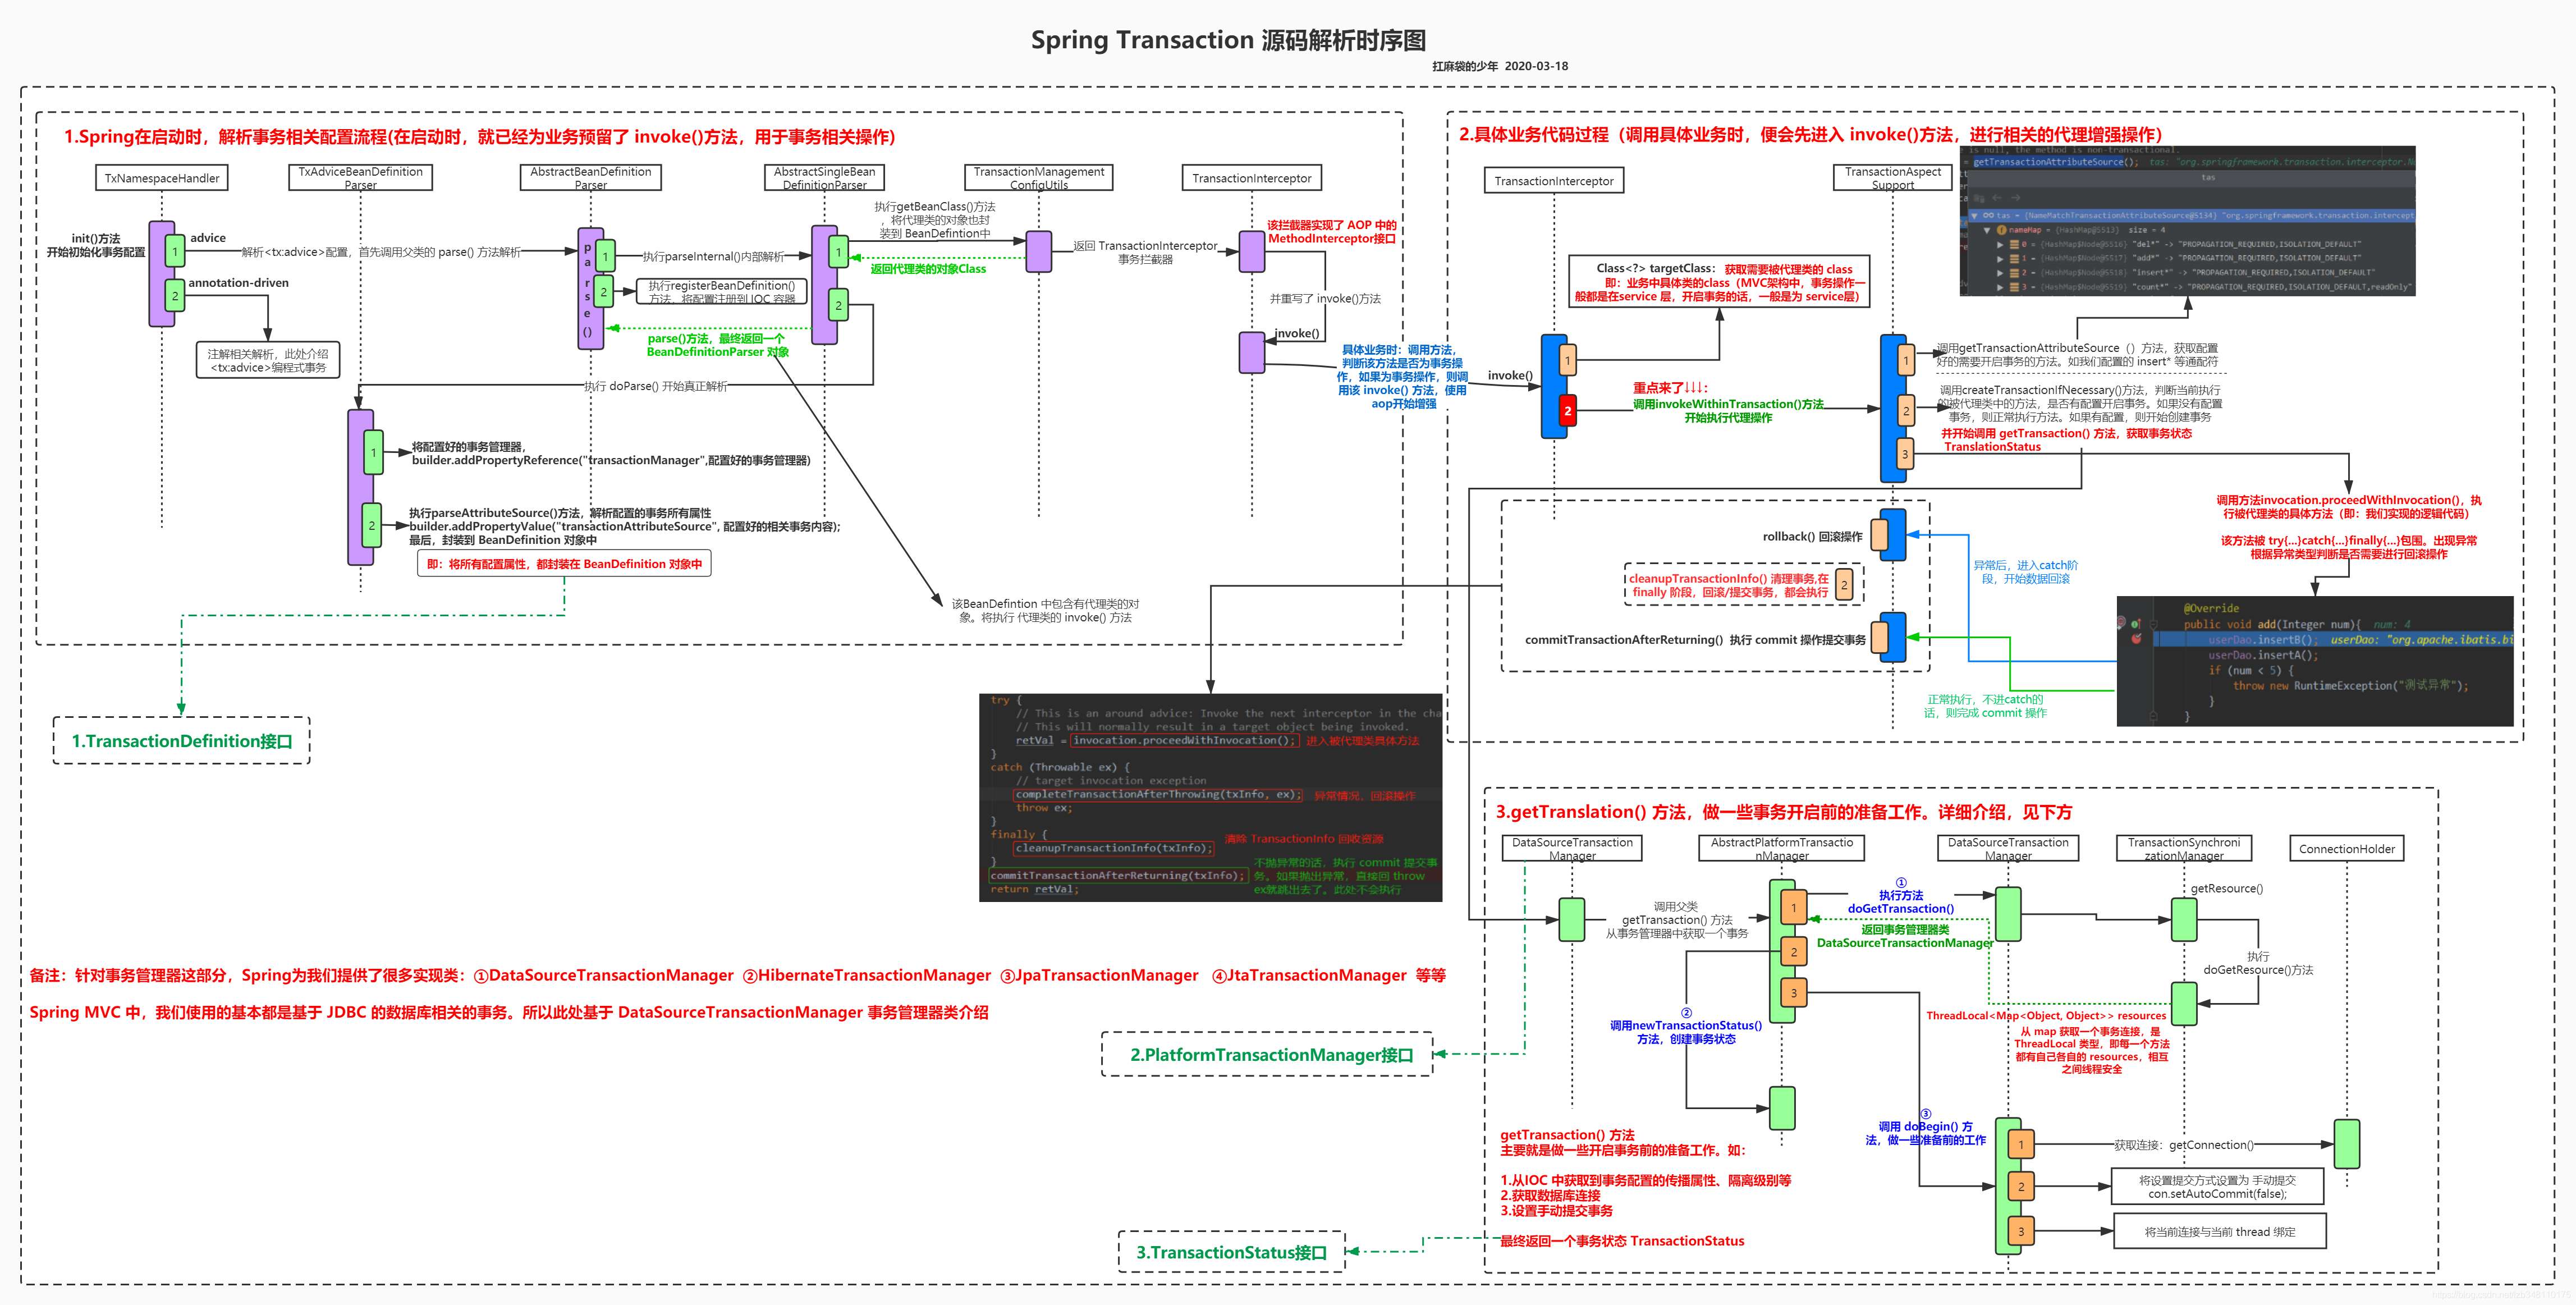Click the AbstractBeanDefinitionParser header box
Image resolution: width=2576 pixels, height=1305 pixels.
[x=591, y=177]
